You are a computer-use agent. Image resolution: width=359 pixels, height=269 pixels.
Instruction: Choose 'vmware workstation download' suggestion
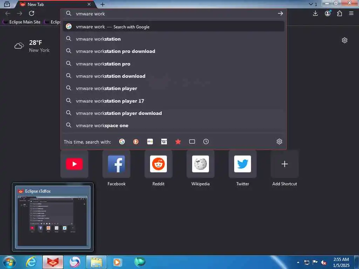[x=174, y=76]
